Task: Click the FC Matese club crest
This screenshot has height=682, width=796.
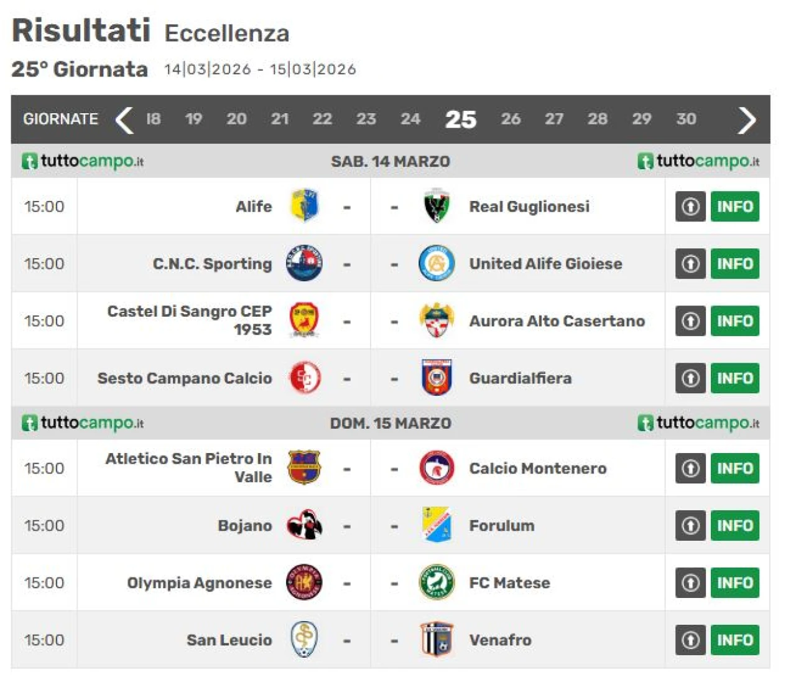Action: coord(437,582)
